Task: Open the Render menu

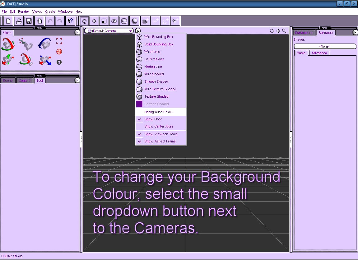Action: [x=24, y=12]
